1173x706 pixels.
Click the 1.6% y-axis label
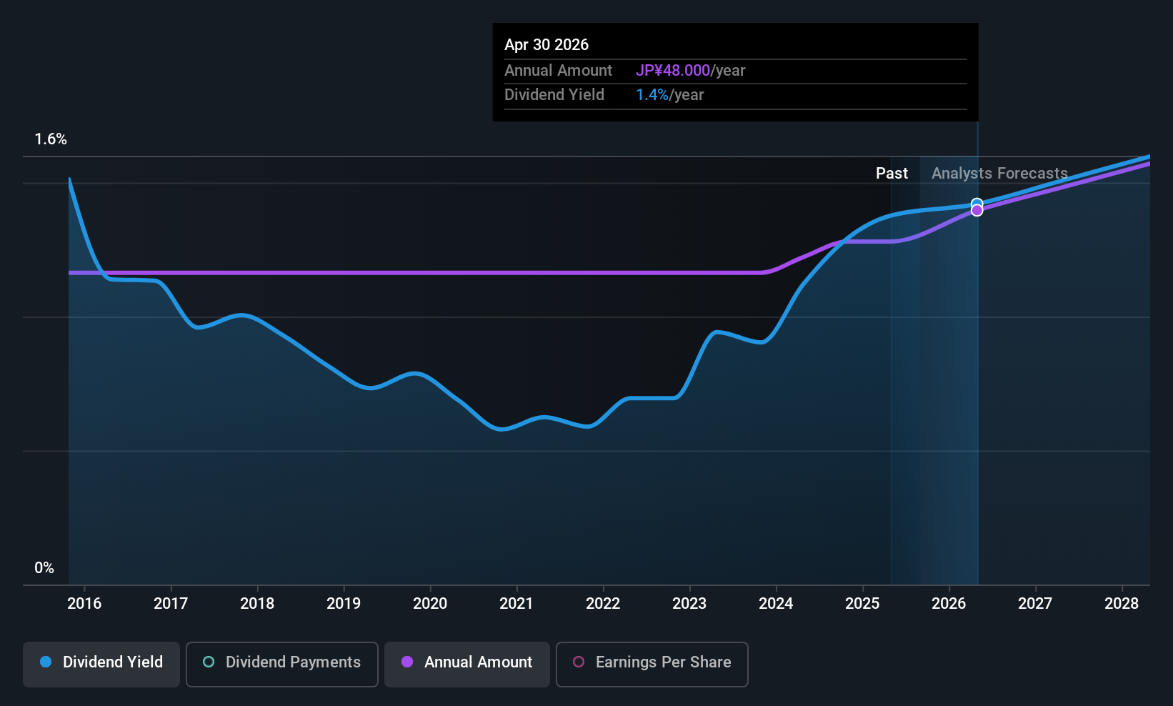pos(51,139)
